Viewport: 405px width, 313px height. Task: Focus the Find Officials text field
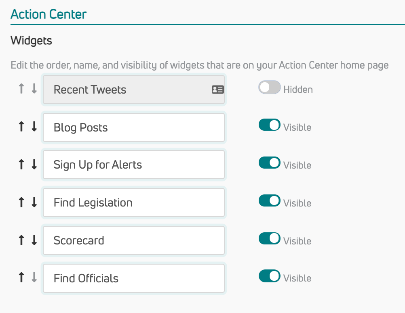pyautogui.click(x=133, y=278)
